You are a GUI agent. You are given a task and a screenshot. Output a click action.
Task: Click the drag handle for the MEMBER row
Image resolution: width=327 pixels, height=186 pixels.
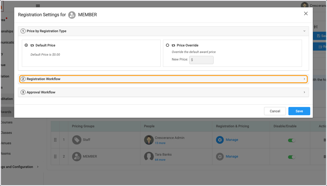click(55, 157)
